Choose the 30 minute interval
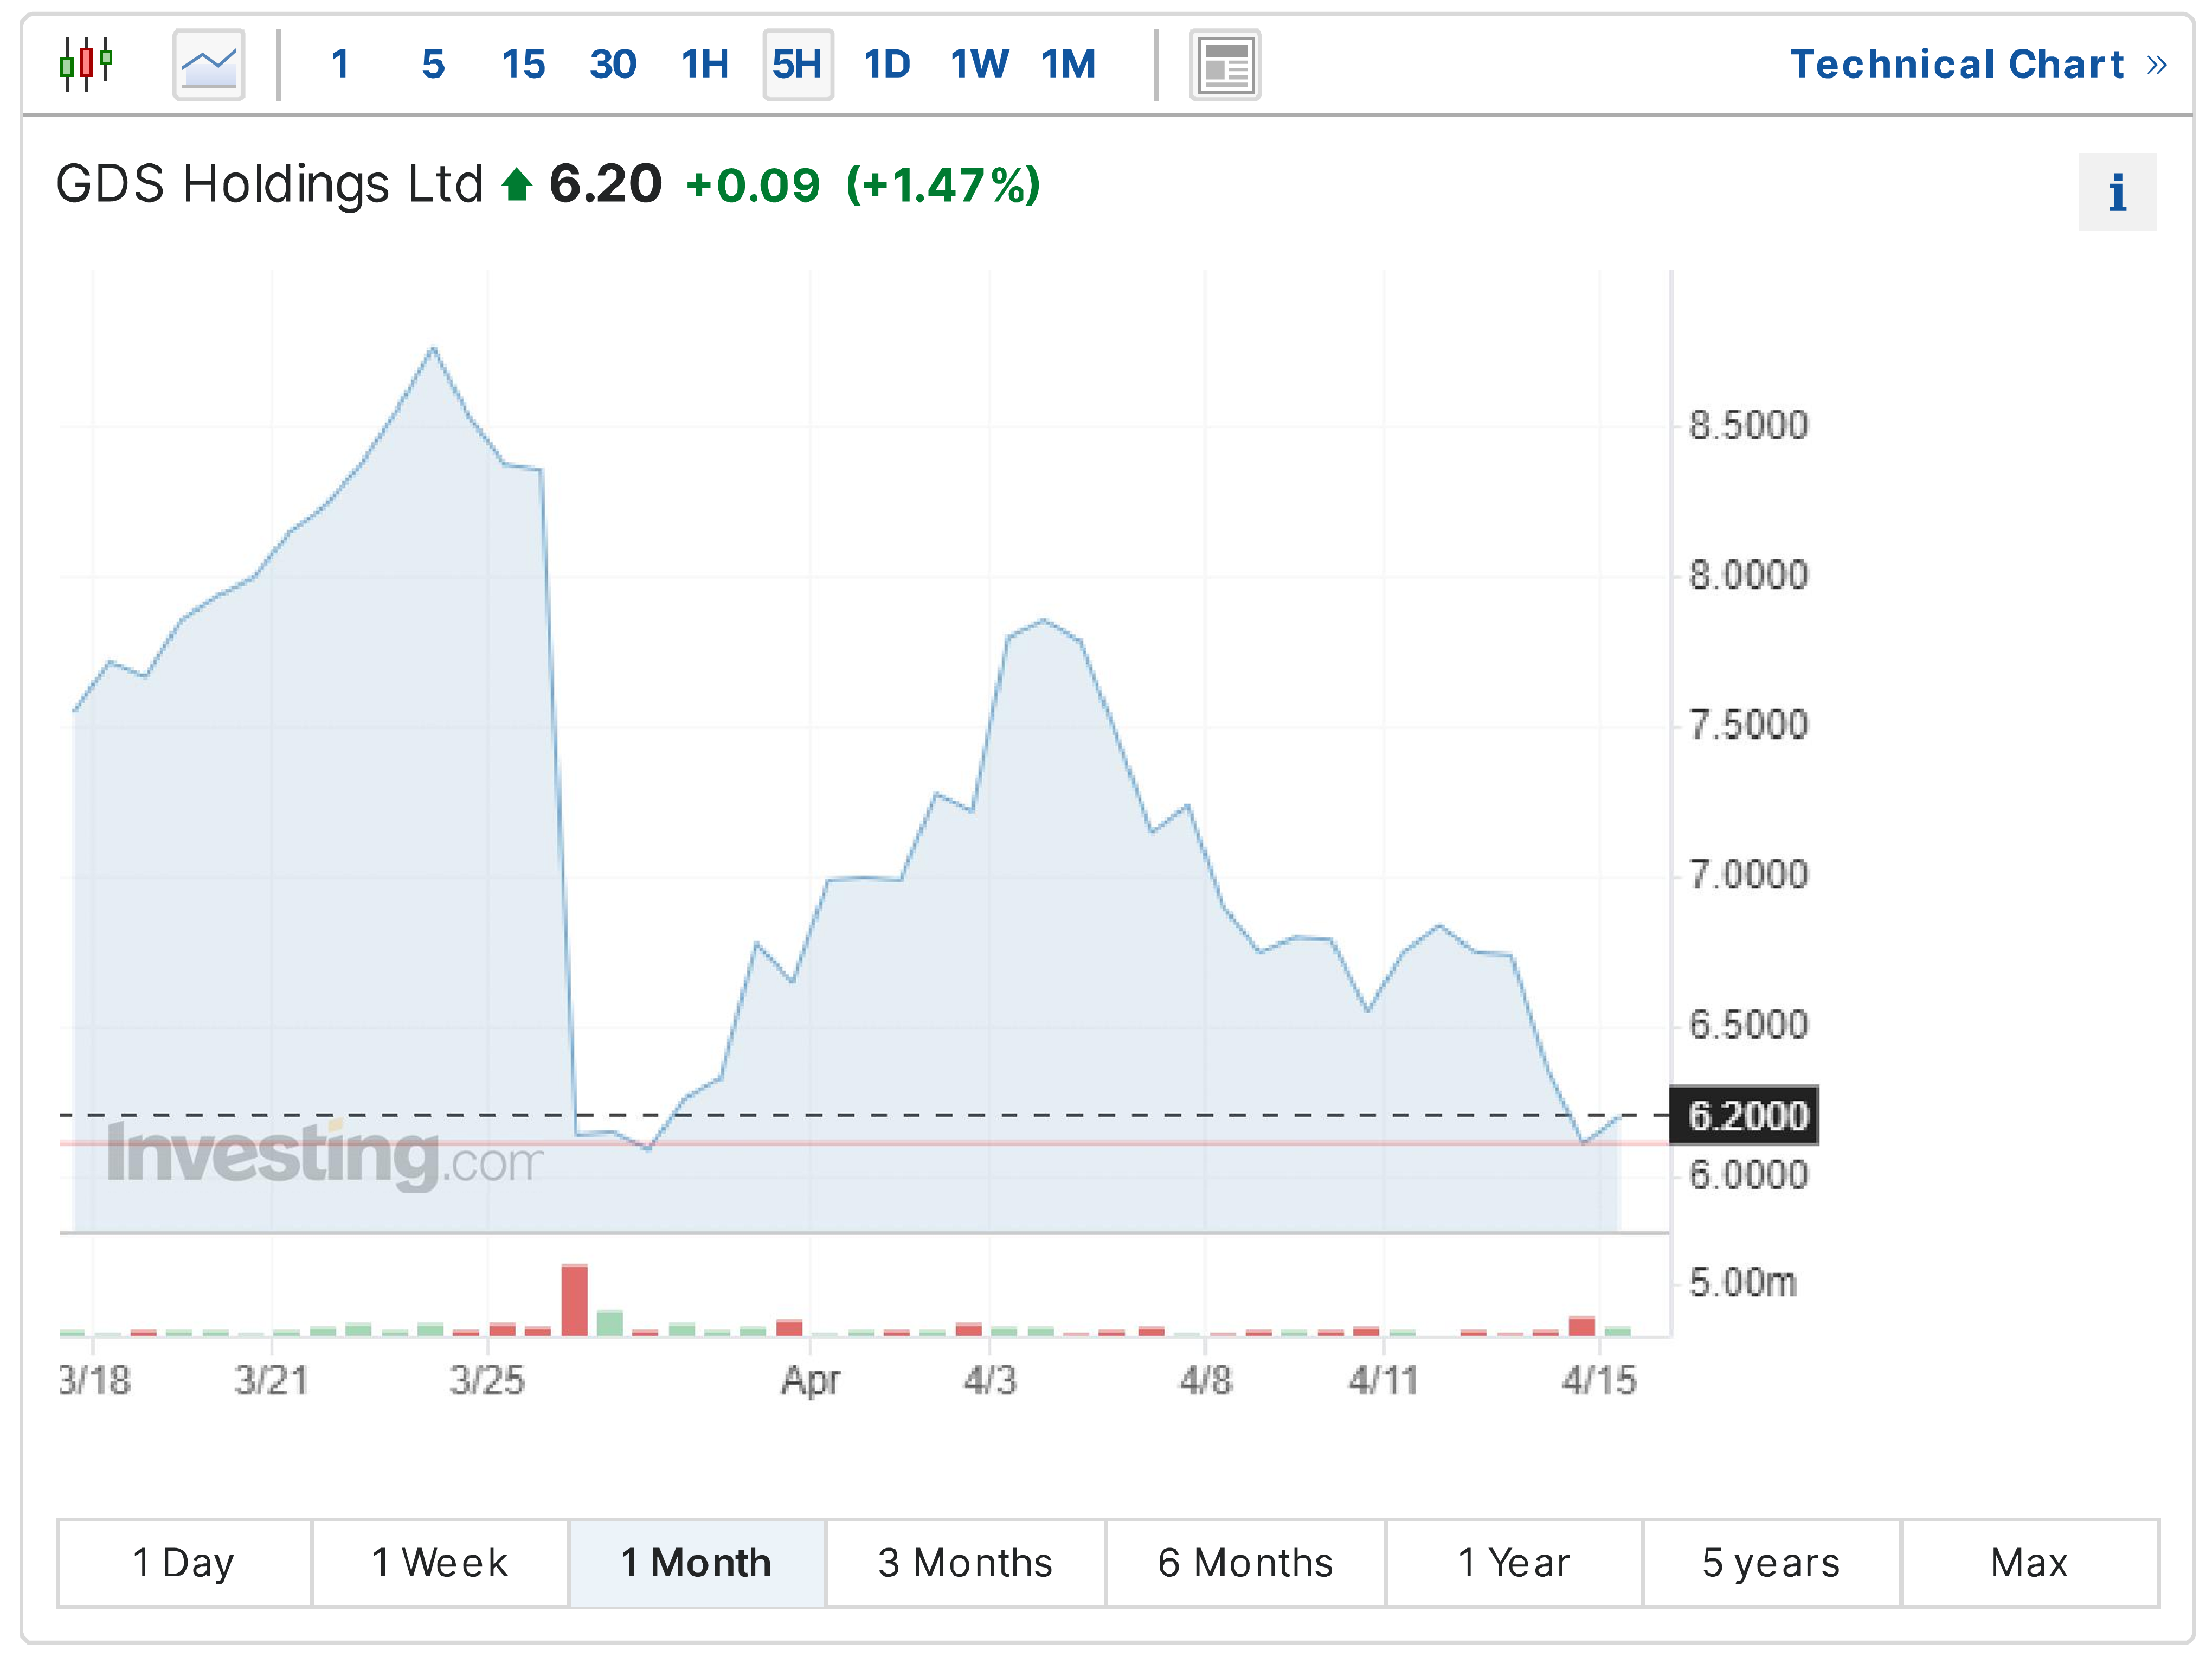 pyautogui.click(x=613, y=65)
